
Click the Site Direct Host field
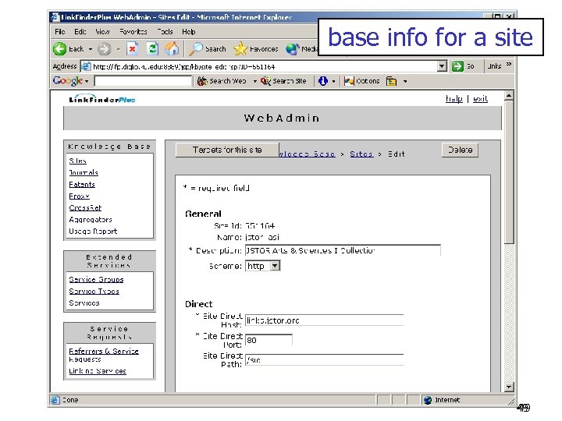[325, 320]
